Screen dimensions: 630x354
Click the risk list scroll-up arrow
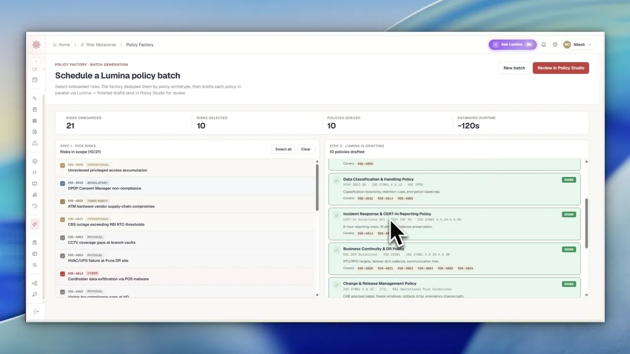coord(317,162)
